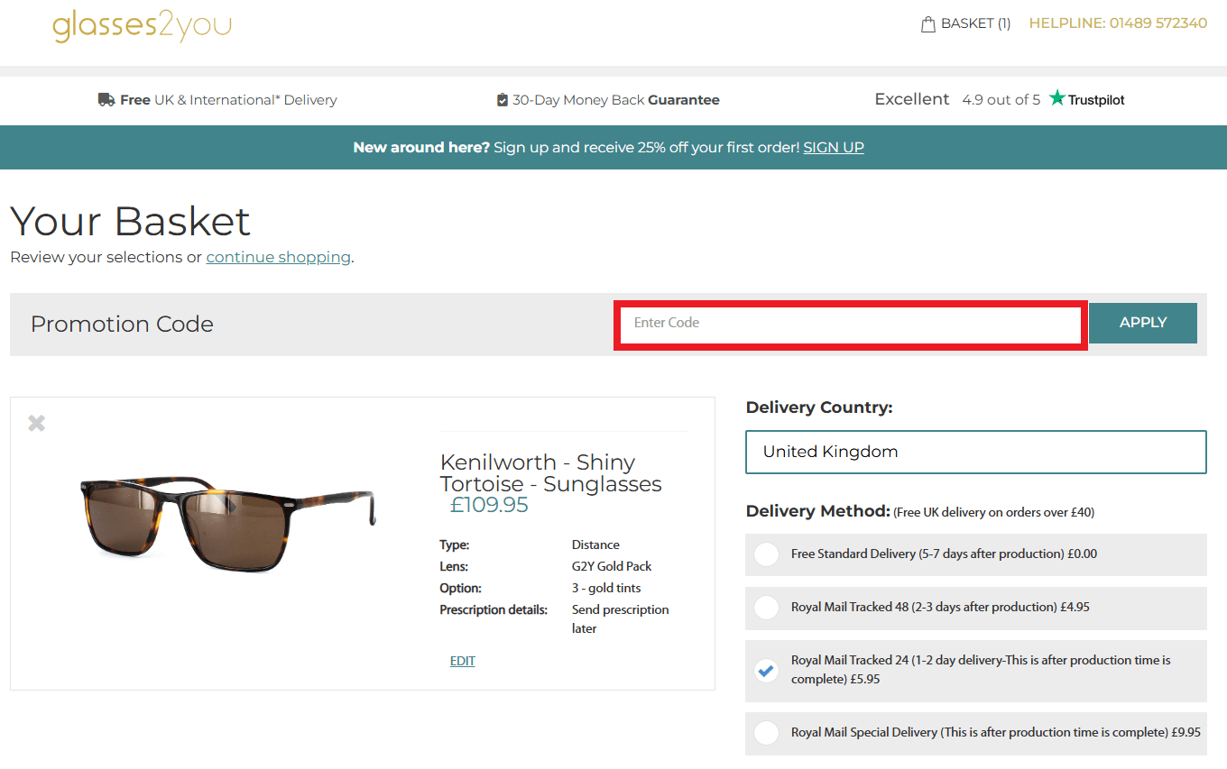Click the 'Your Basket' heading
Image resolution: width=1227 pixels, height=769 pixels.
[131, 221]
